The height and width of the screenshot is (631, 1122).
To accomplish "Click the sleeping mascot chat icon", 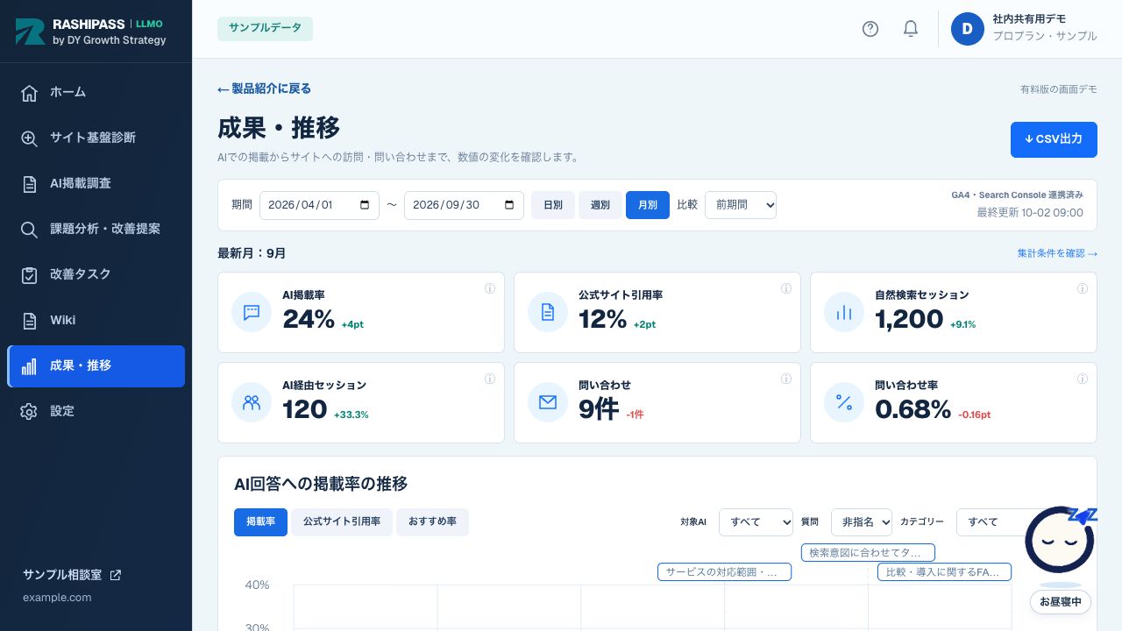I will pos(1061,541).
